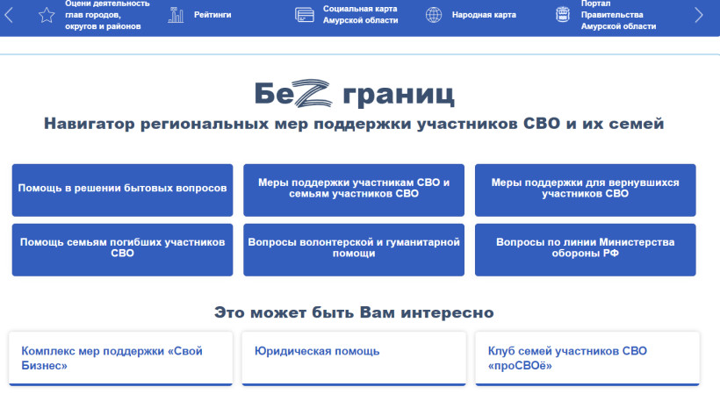
Task: Click the government portal emblem icon
Action: click(x=563, y=15)
